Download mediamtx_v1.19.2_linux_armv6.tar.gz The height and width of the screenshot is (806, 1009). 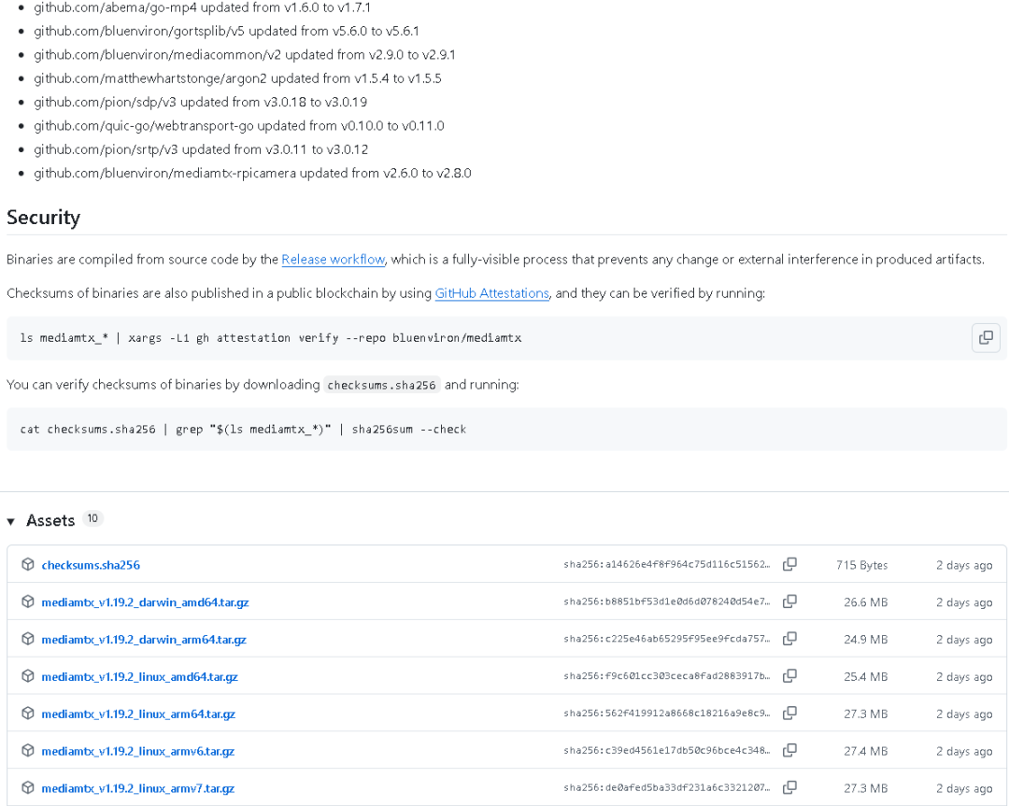coord(137,751)
